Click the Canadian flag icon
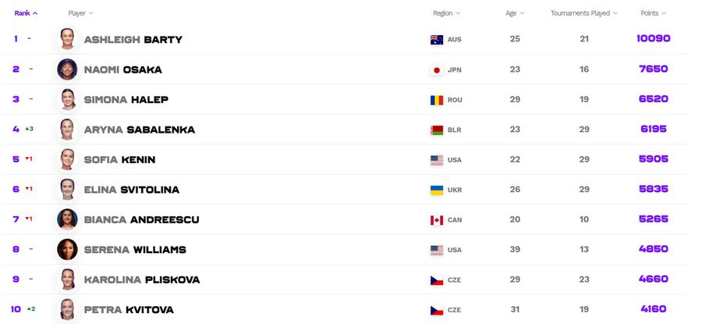 coord(437,220)
